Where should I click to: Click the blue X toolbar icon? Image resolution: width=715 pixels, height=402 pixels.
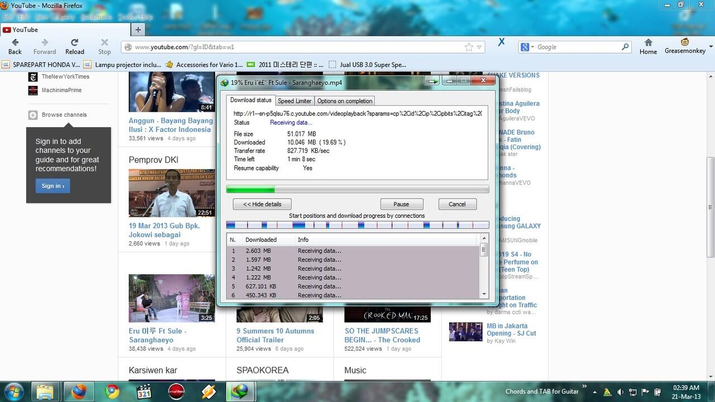(x=502, y=42)
